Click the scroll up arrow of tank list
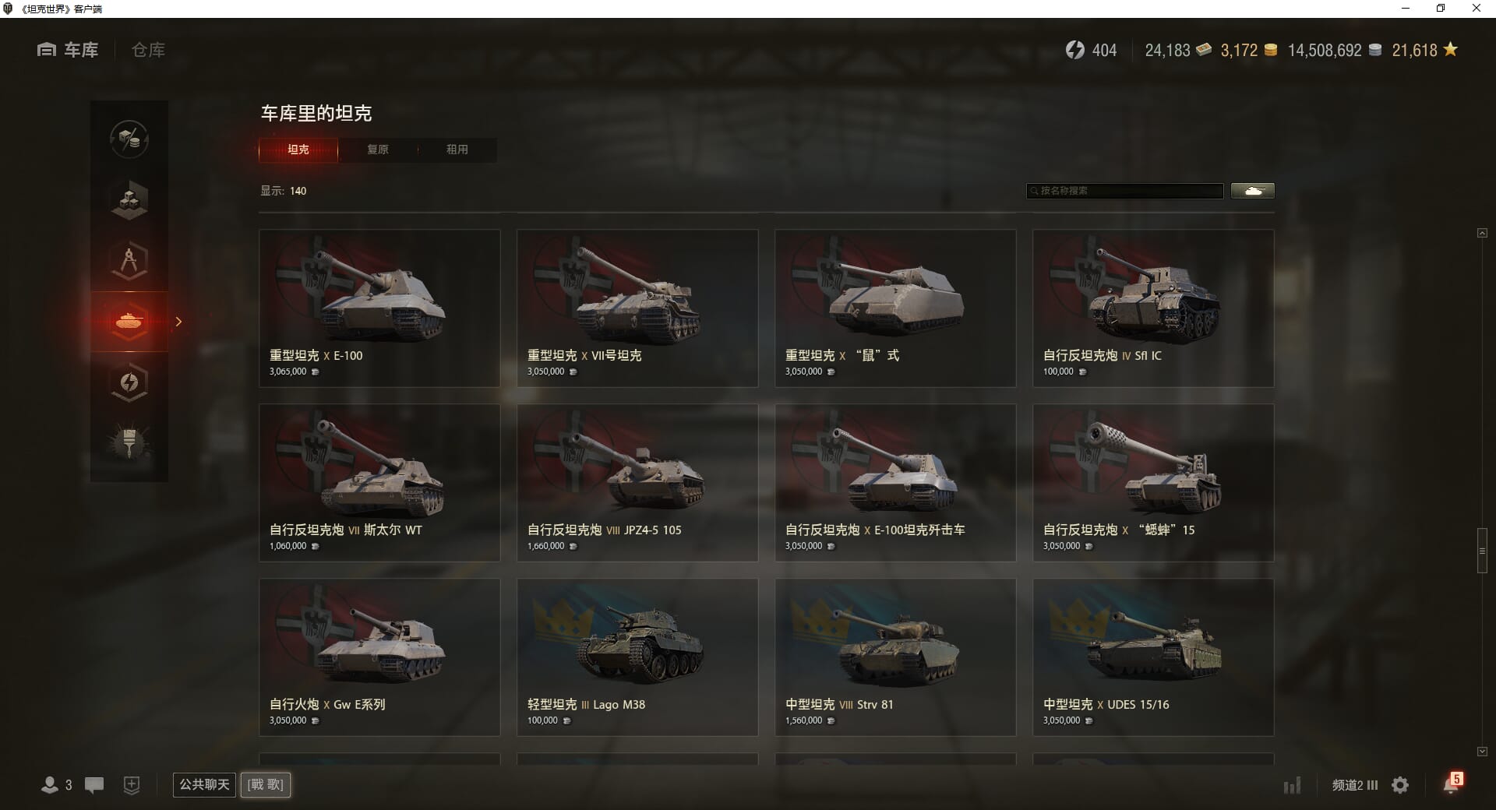 coord(1482,233)
